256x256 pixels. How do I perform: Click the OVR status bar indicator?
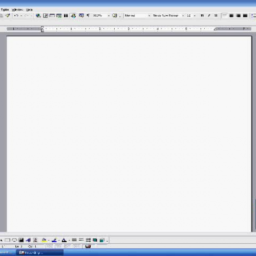[76, 246]
